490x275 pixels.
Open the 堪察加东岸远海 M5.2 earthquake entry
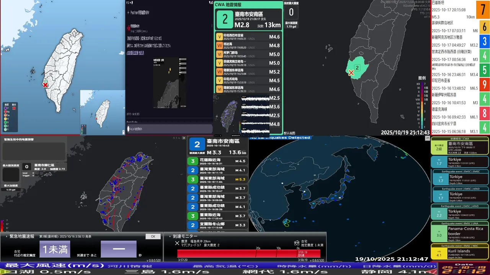(248, 72)
